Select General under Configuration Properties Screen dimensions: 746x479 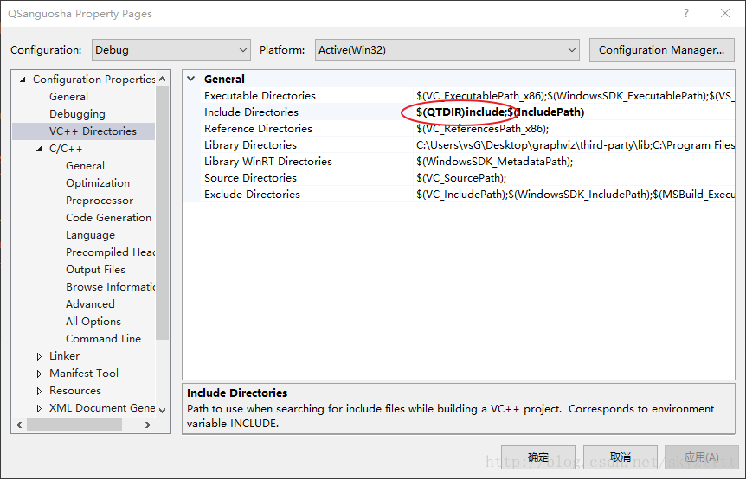pos(68,97)
